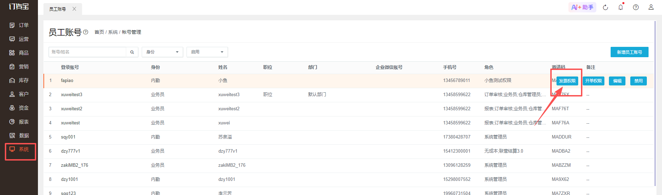Click invitation code MADDUR

[562, 137]
